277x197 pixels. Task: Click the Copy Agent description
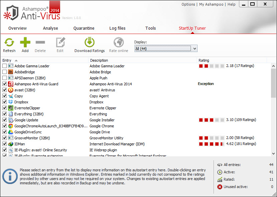(x=99, y=96)
